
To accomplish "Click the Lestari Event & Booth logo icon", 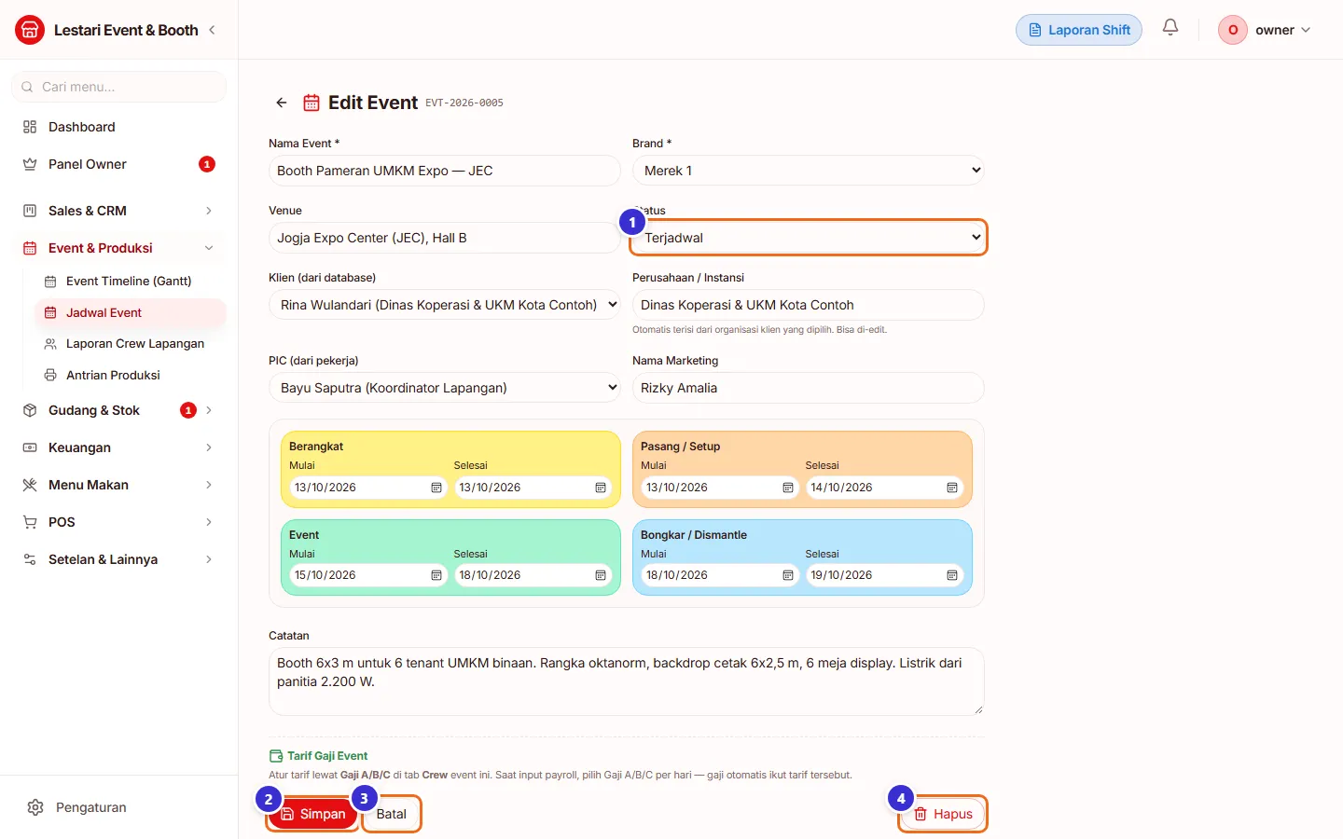I will [x=30, y=30].
